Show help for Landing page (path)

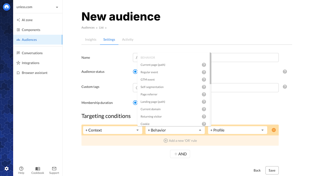(204, 102)
